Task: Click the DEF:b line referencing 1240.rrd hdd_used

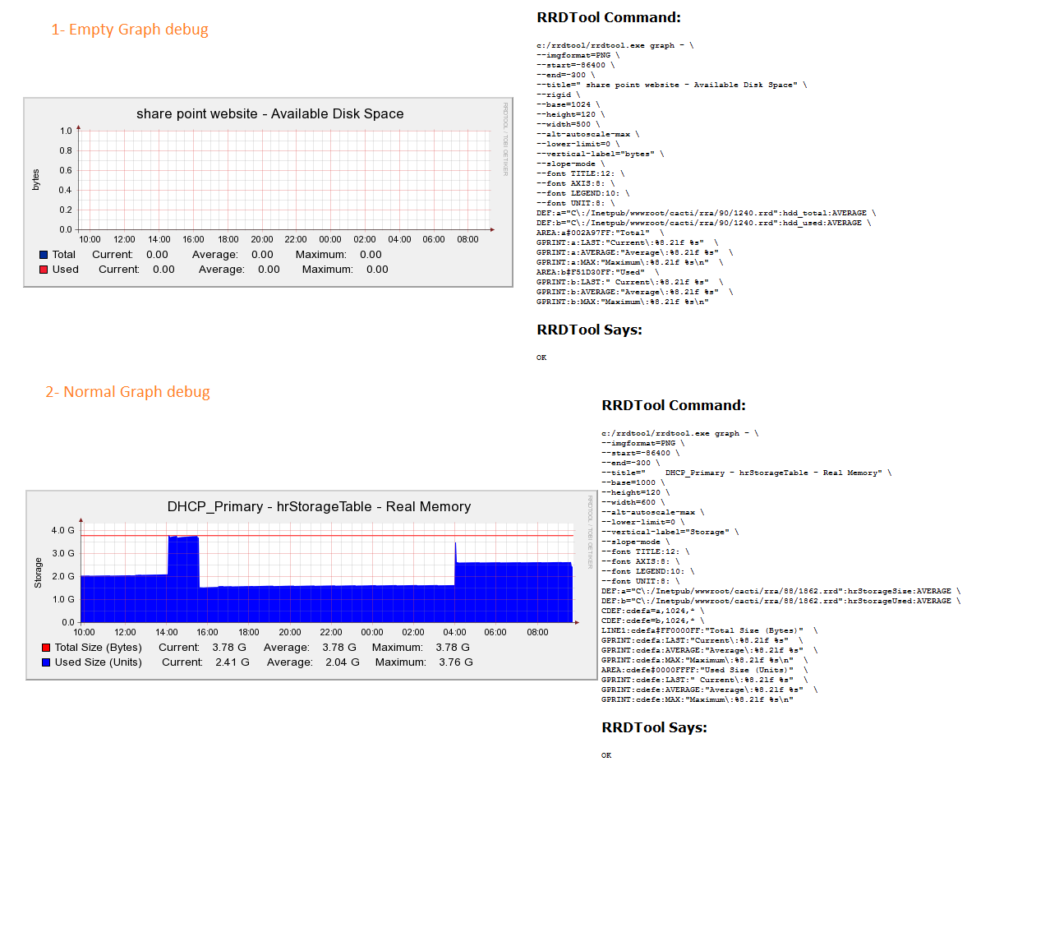Action: [x=703, y=223]
